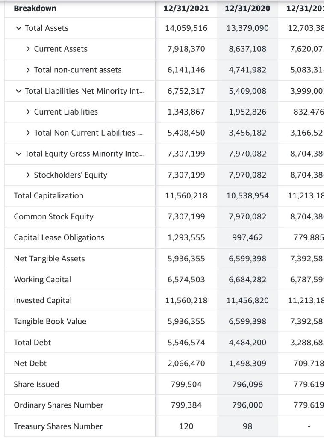Select the Capital Lease Obligations row label
The width and height of the screenshot is (324, 438).
click(59, 238)
